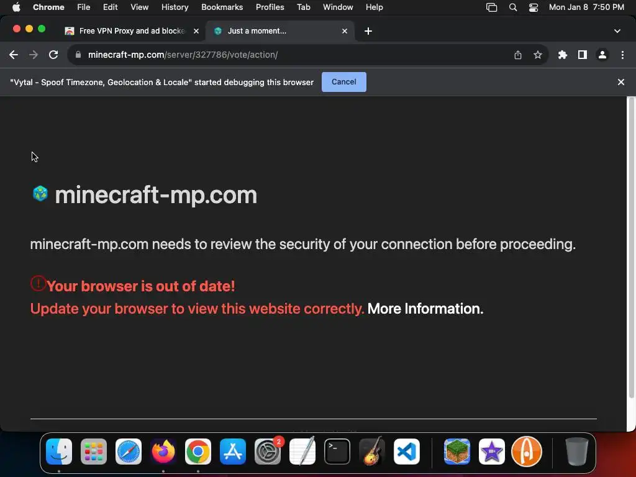Open the Window menu

tap(338, 7)
